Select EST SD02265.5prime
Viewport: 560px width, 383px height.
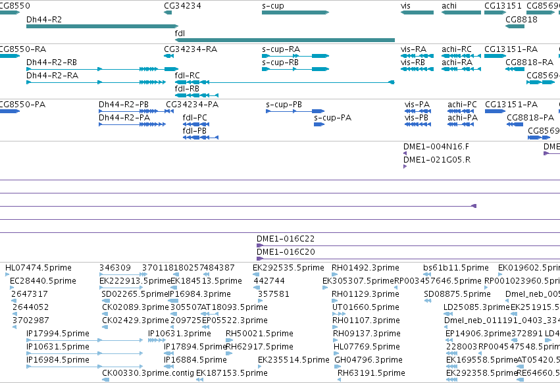tap(135, 294)
